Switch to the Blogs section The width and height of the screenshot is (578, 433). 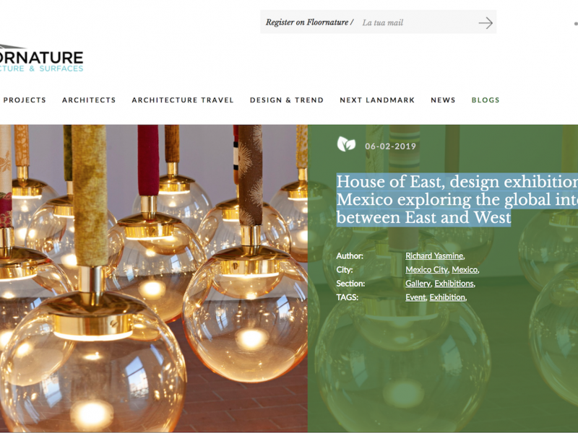point(486,100)
